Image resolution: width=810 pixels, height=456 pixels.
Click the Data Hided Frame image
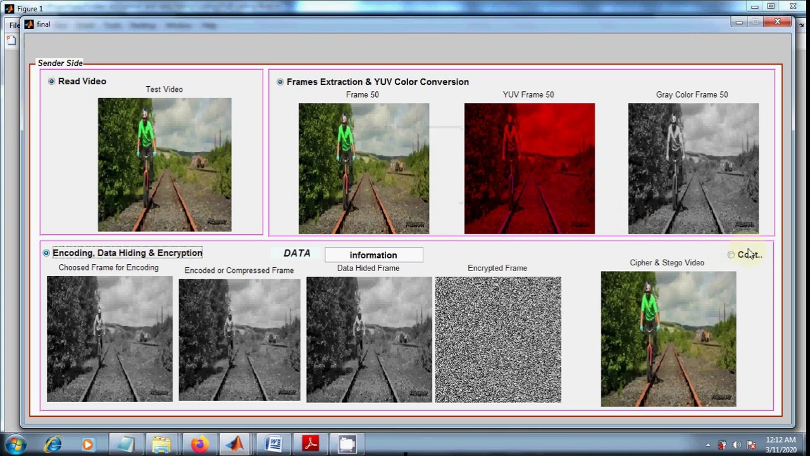pos(369,339)
